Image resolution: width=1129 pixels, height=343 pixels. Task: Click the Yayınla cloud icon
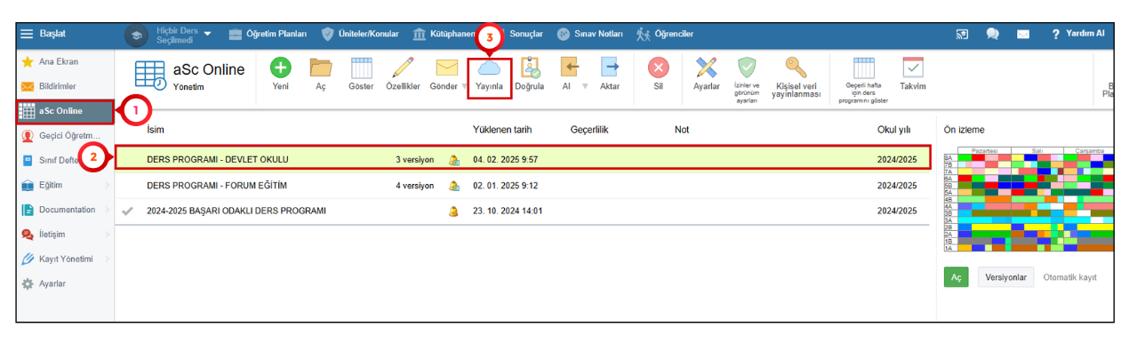(x=489, y=68)
